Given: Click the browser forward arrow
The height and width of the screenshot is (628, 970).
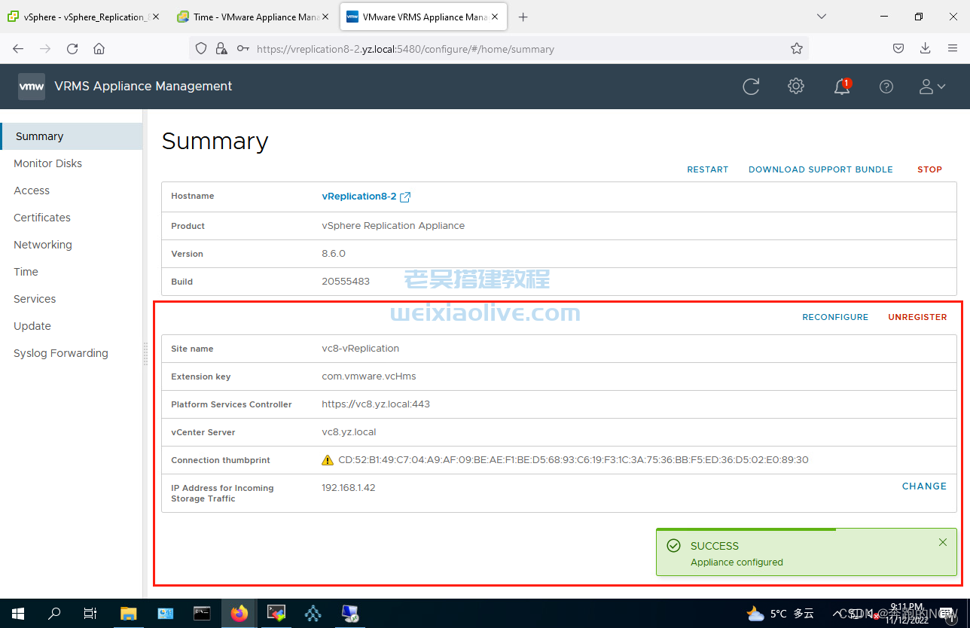Looking at the screenshot, I should 45,49.
